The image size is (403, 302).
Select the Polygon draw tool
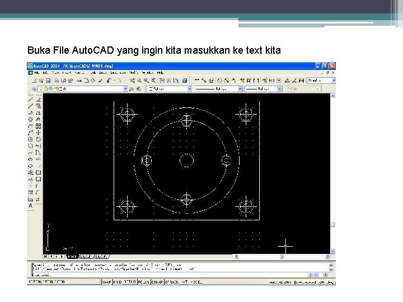coord(31,120)
